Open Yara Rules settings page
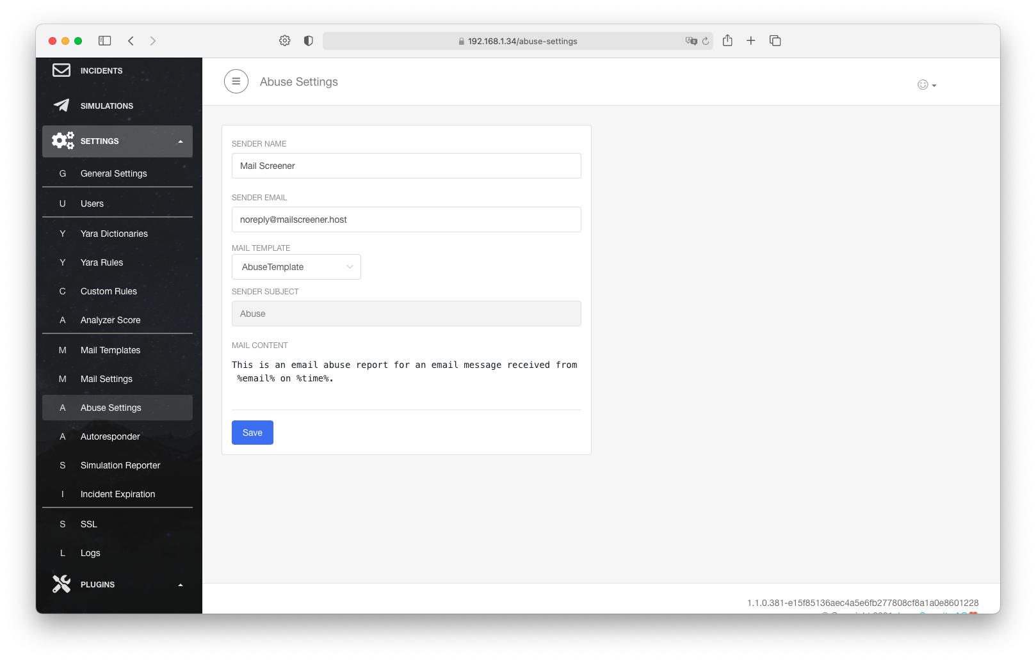This screenshot has height=661, width=1036. 102,262
